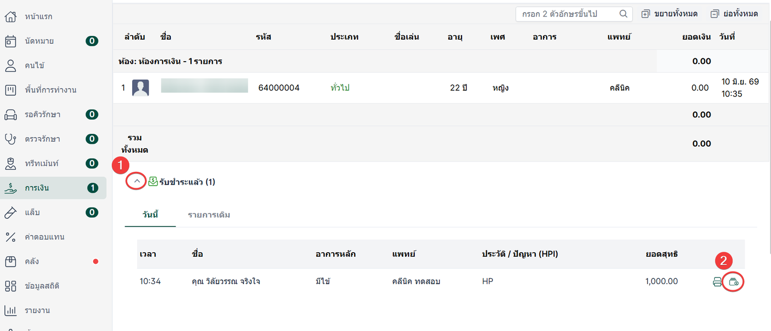The height and width of the screenshot is (331, 771).
Task: Open the นัดหมาย calendar icon
Action: (10, 41)
